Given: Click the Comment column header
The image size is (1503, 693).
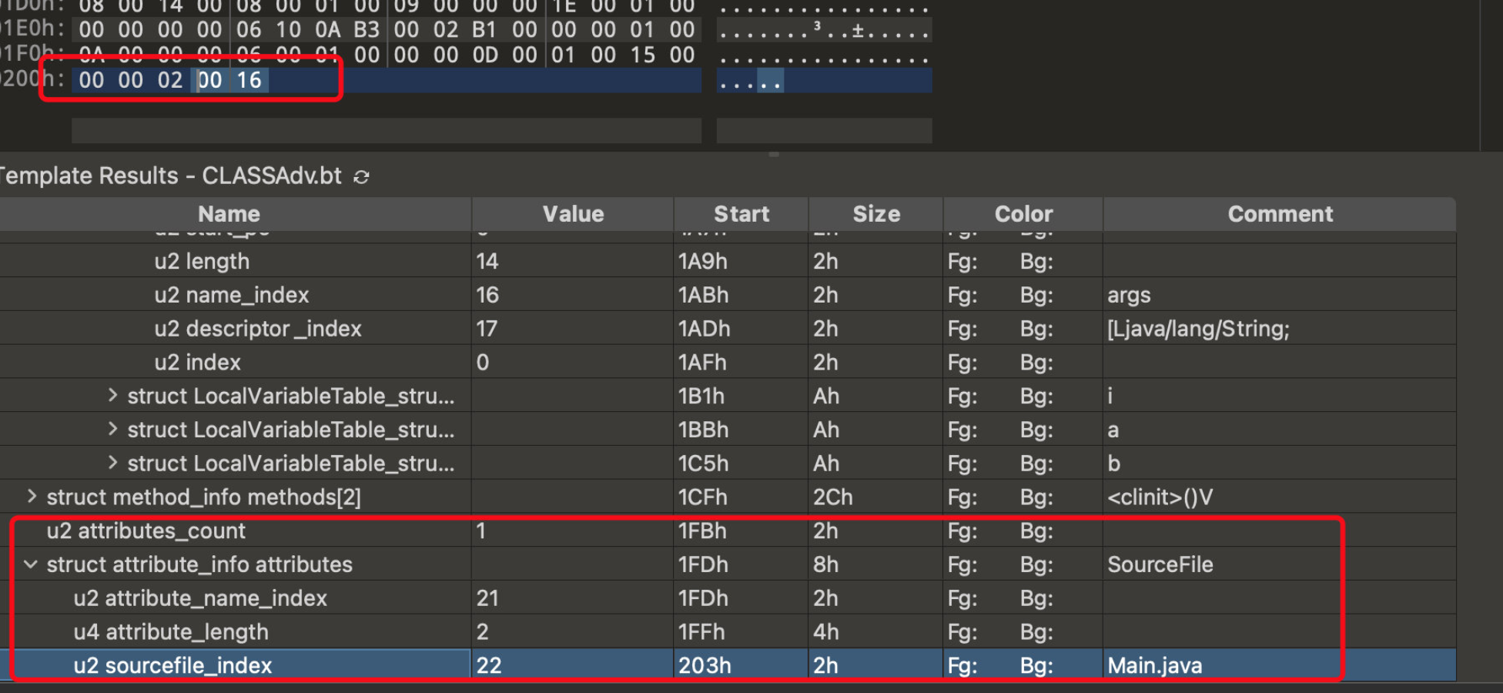Looking at the screenshot, I should coord(1280,214).
